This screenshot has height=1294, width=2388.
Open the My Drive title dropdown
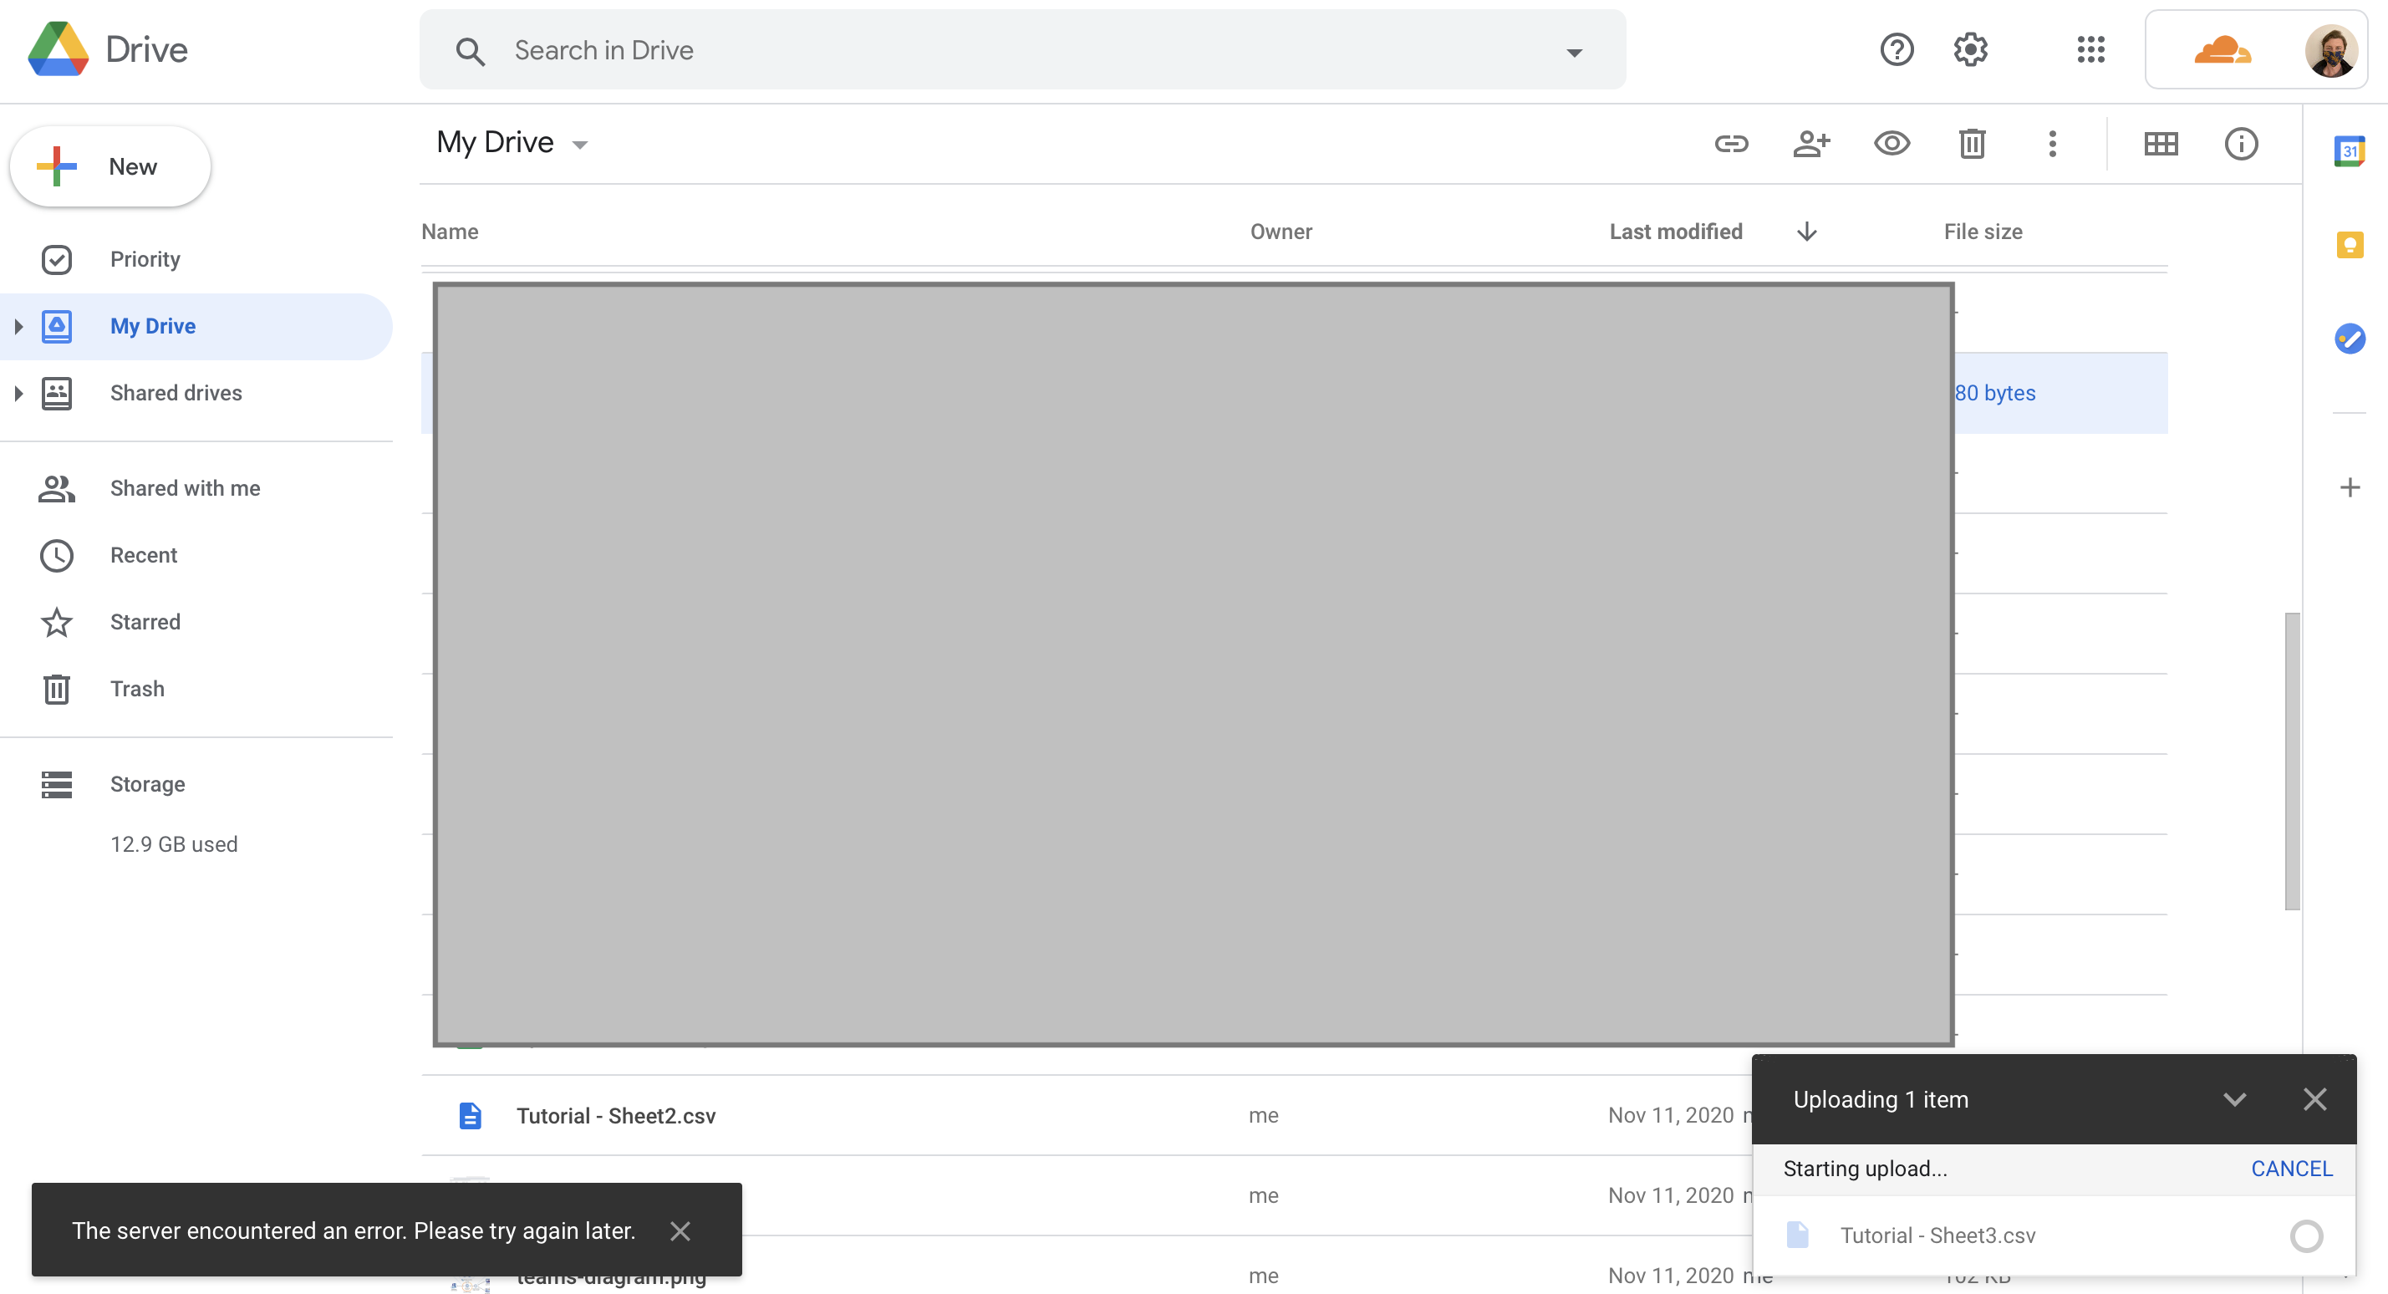(x=579, y=145)
